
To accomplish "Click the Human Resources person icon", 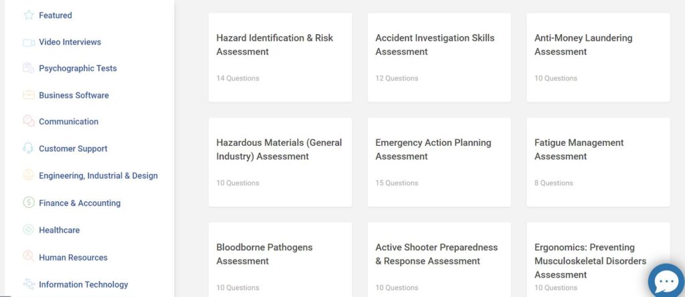I will pos(29,257).
